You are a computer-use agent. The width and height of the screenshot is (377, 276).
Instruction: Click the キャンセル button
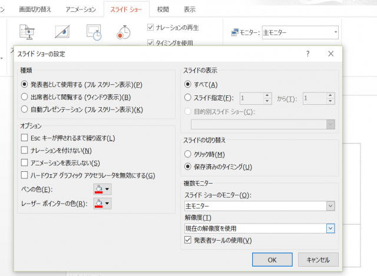[x=318, y=260]
